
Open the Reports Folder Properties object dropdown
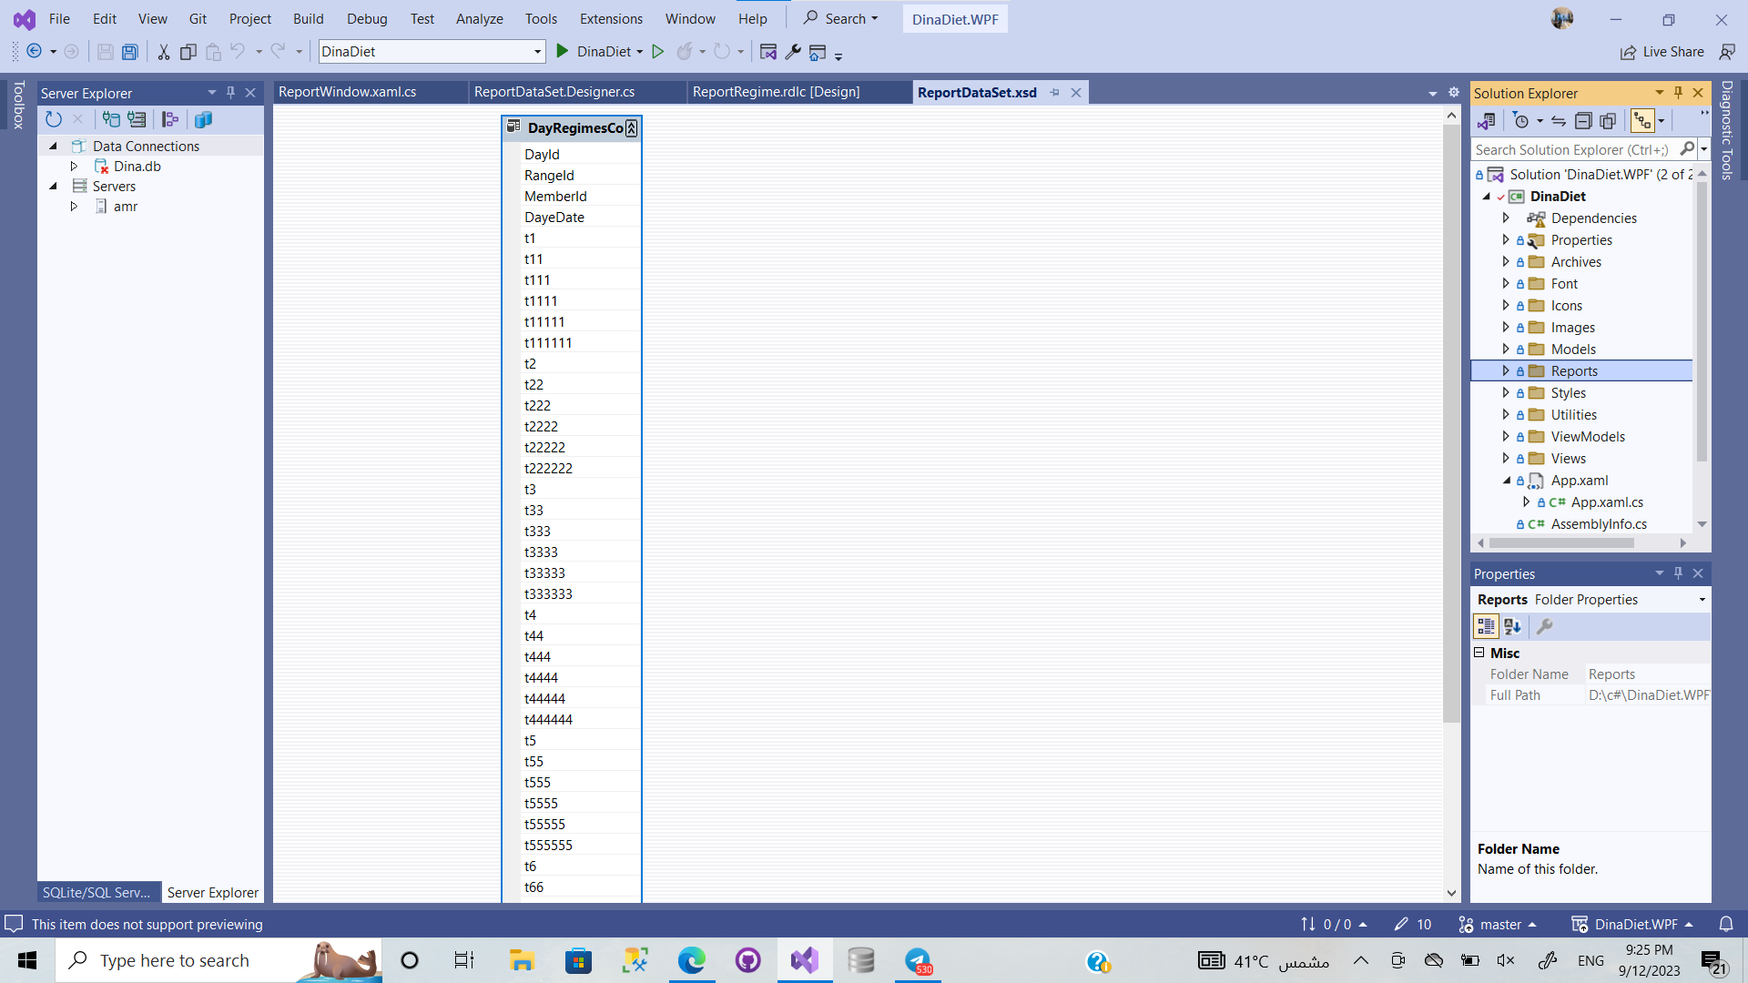[1702, 600]
